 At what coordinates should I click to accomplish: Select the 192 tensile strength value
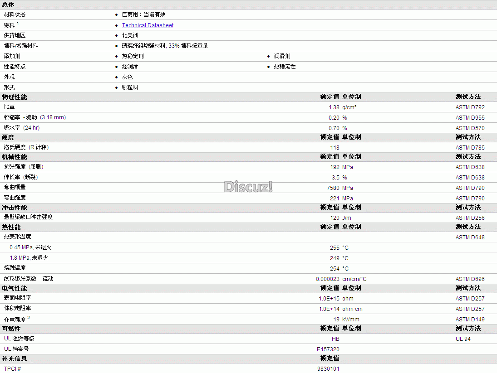335,167
